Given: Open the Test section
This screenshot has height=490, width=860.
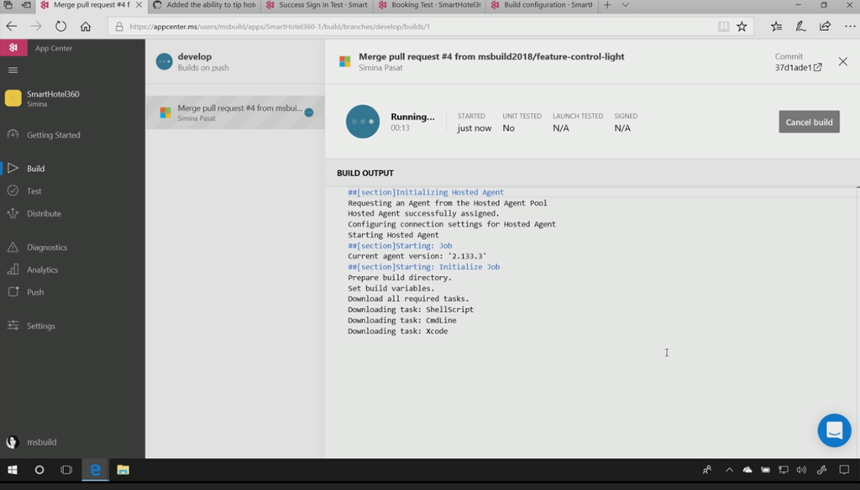Looking at the screenshot, I should click(34, 191).
